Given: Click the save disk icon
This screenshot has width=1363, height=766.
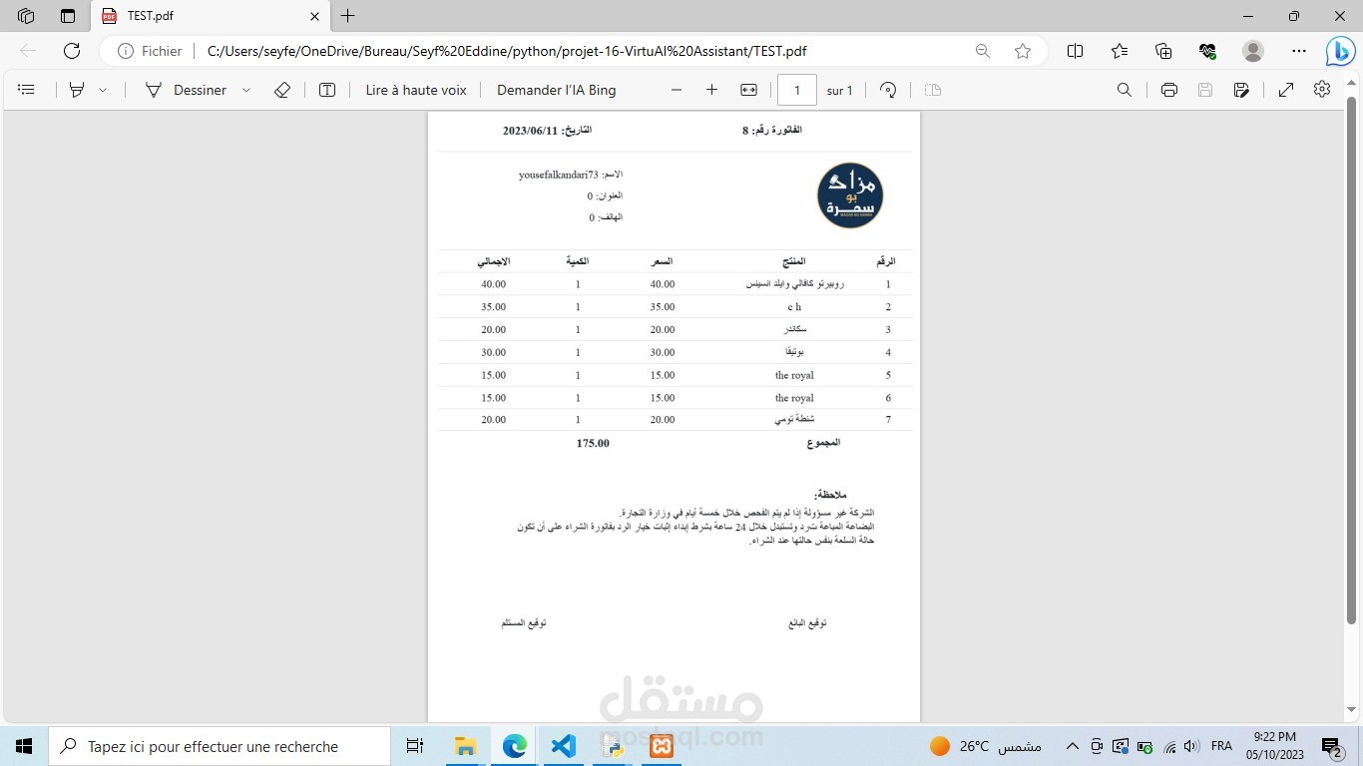Looking at the screenshot, I should point(1205,90).
